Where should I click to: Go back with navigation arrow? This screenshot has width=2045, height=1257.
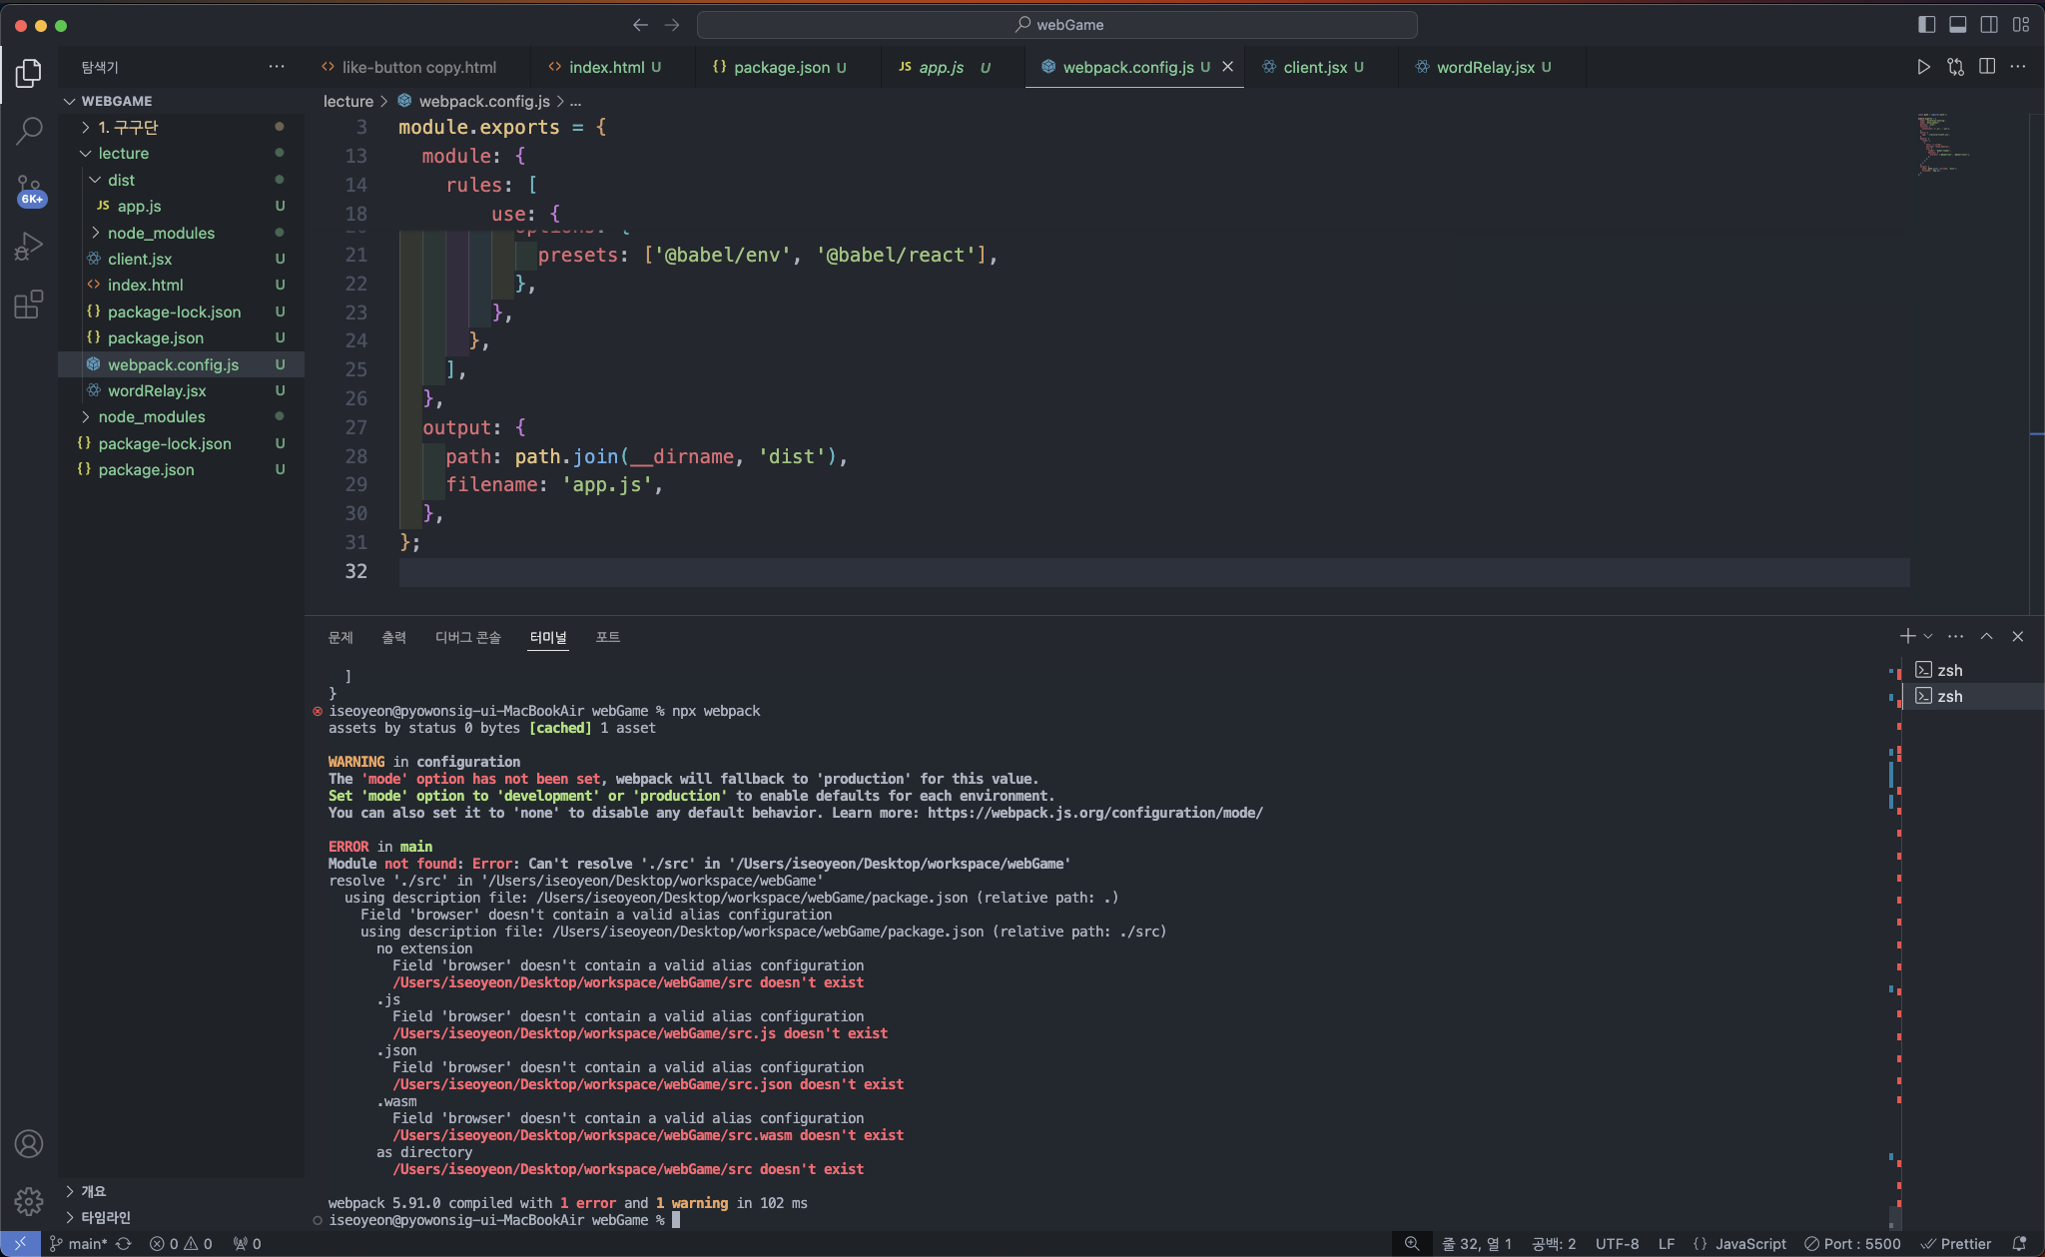(x=640, y=25)
